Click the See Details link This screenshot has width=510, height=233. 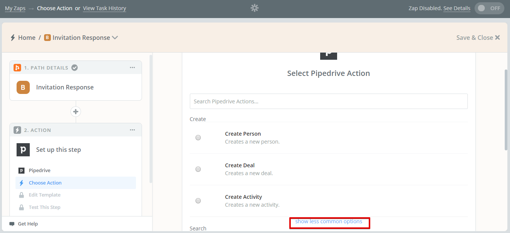[457, 8]
